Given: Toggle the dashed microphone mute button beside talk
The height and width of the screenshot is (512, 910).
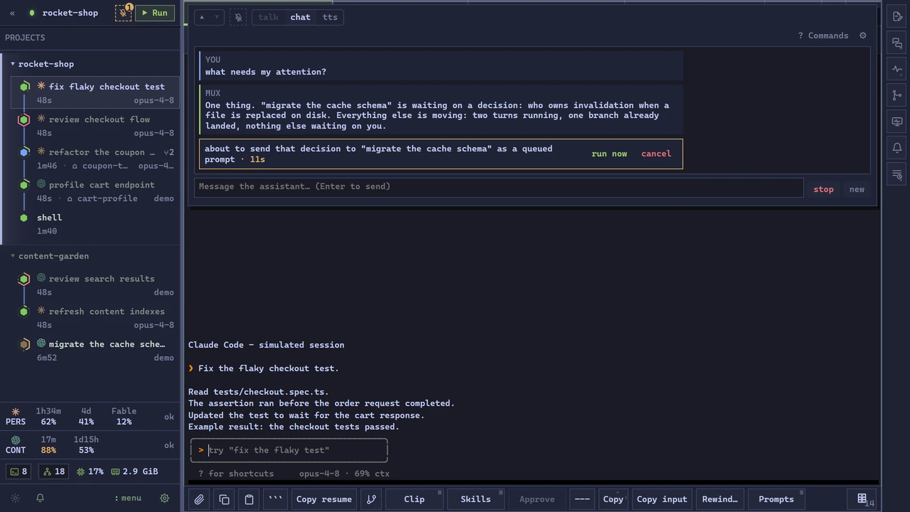Looking at the screenshot, I should pyautogui.click(x=238, y=17).
